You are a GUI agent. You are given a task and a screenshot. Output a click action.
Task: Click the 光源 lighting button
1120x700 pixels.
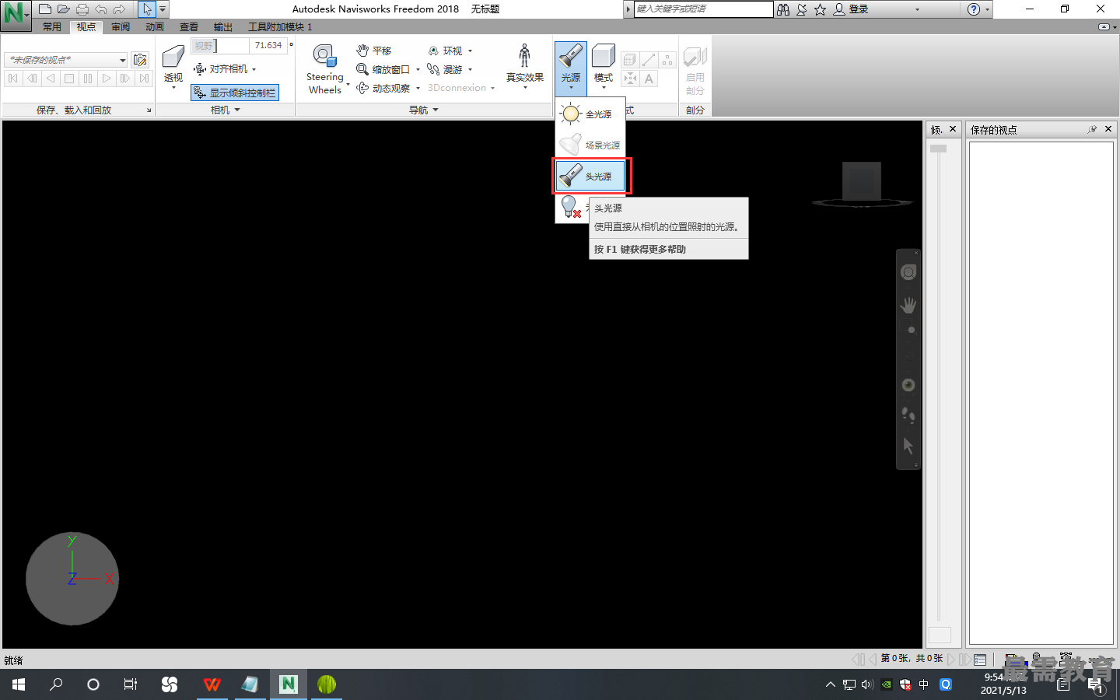click(x=571, y=68)
